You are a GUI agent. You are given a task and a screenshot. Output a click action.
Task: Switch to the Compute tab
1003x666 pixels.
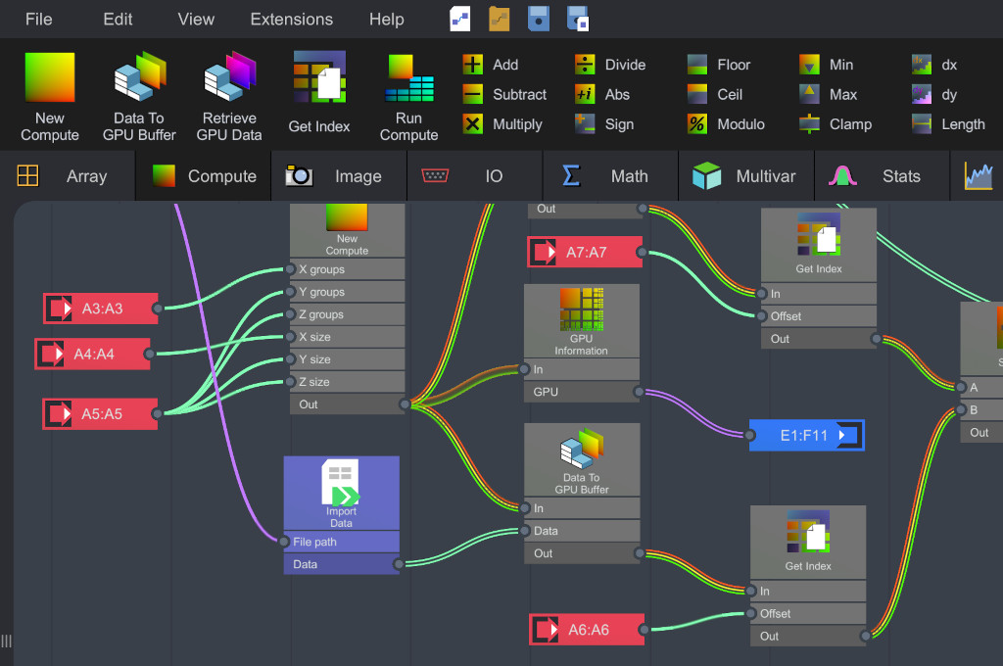(x=204, y=176)
